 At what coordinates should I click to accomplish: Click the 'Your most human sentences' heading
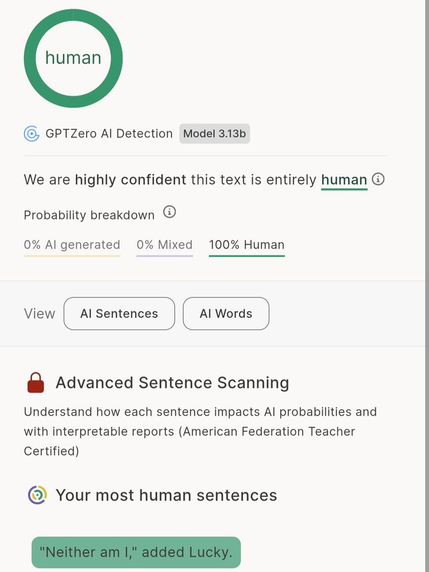[166, 495]
